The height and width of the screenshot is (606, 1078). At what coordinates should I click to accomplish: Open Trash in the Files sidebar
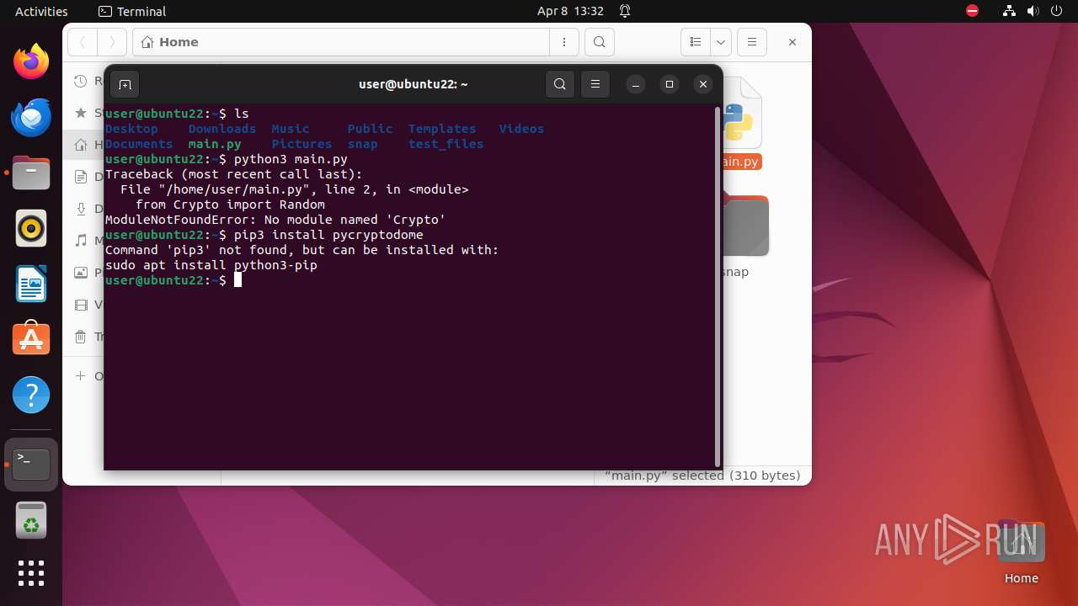coord(84,337)
